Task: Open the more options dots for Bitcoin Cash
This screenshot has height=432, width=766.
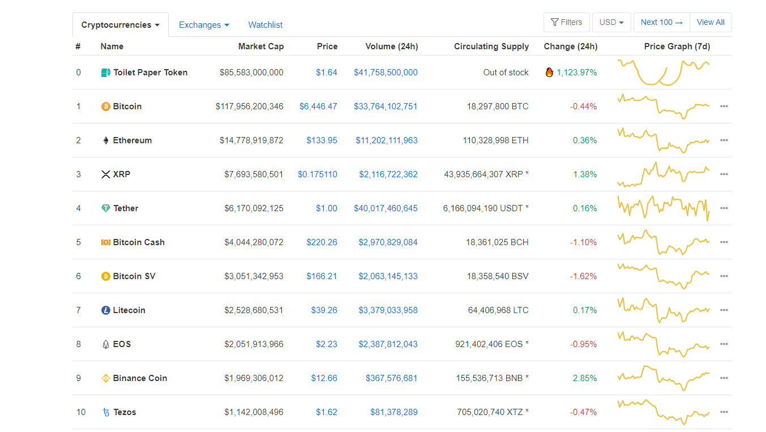Action: (724, 242)
